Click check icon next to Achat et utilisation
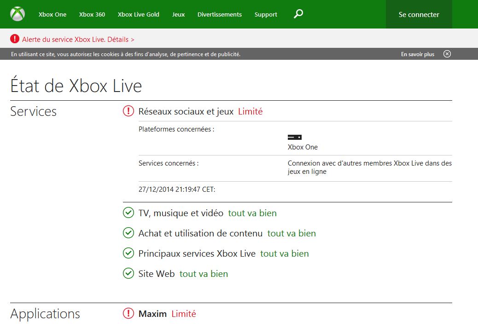This screenshot has width=478, height=333. [128, 233]
